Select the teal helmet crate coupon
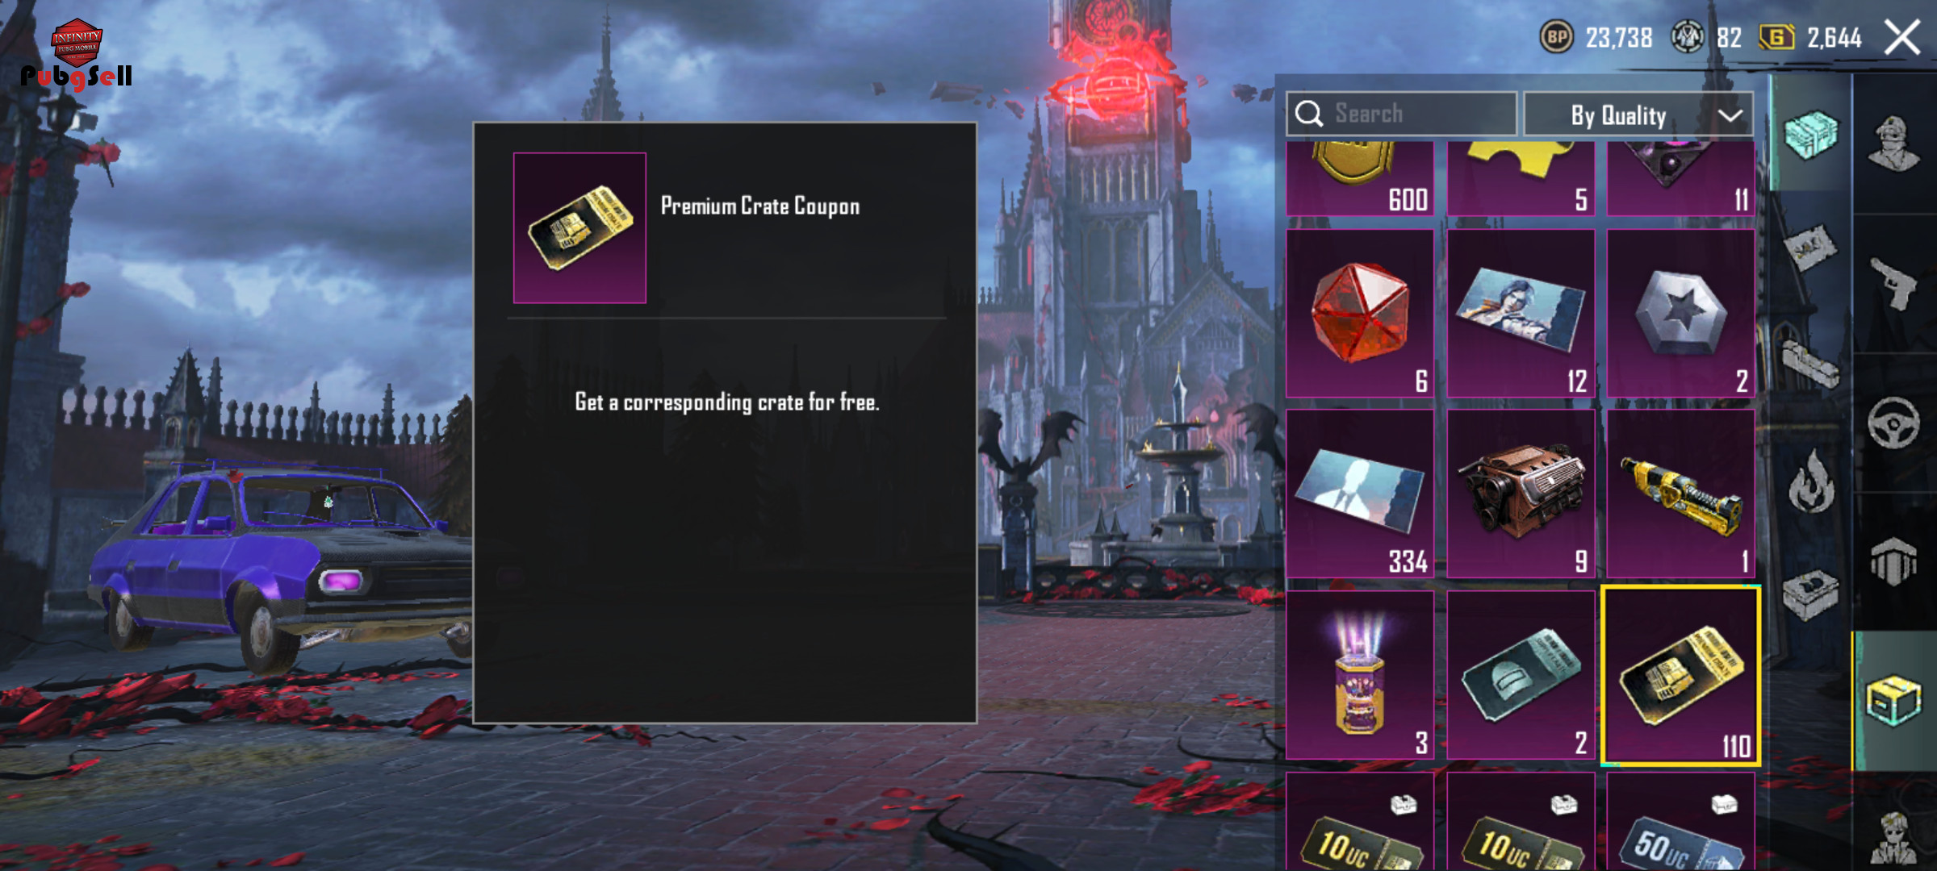 coord(1521,675)
